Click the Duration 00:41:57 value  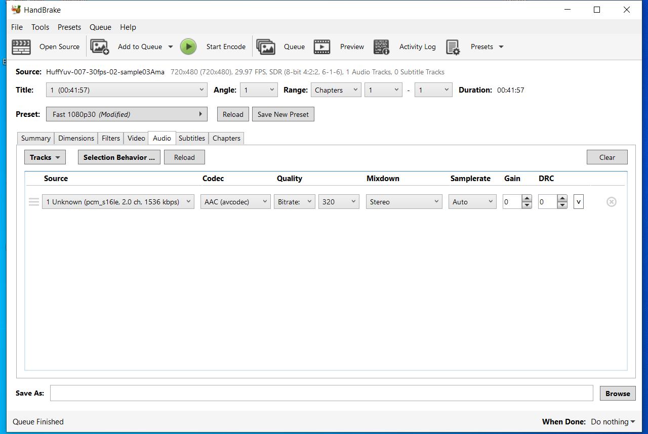[510, 90]
